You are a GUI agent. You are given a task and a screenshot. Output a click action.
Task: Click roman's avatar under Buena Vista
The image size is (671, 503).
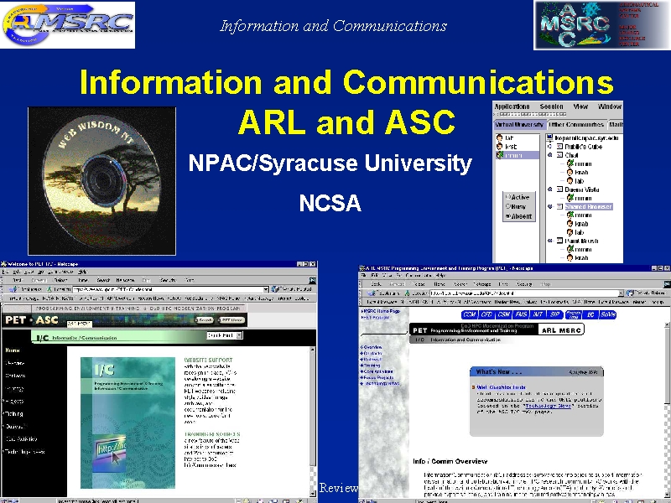[570, 198]
